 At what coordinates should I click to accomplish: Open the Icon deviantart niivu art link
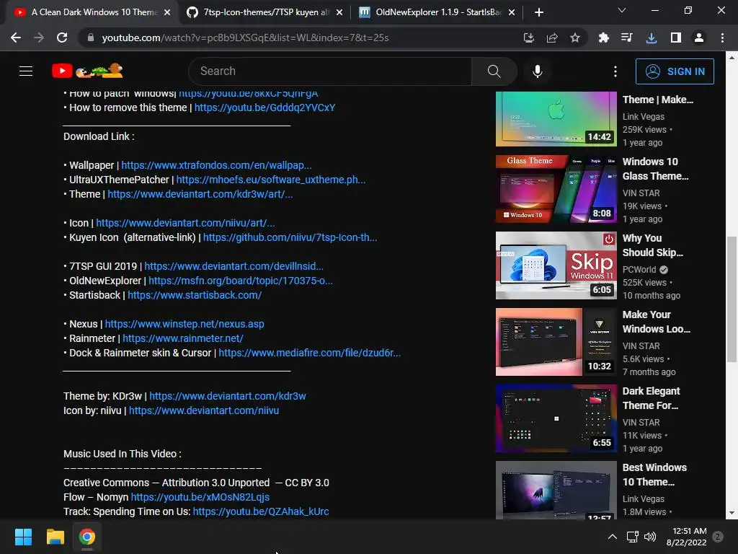tap(185, 223)
